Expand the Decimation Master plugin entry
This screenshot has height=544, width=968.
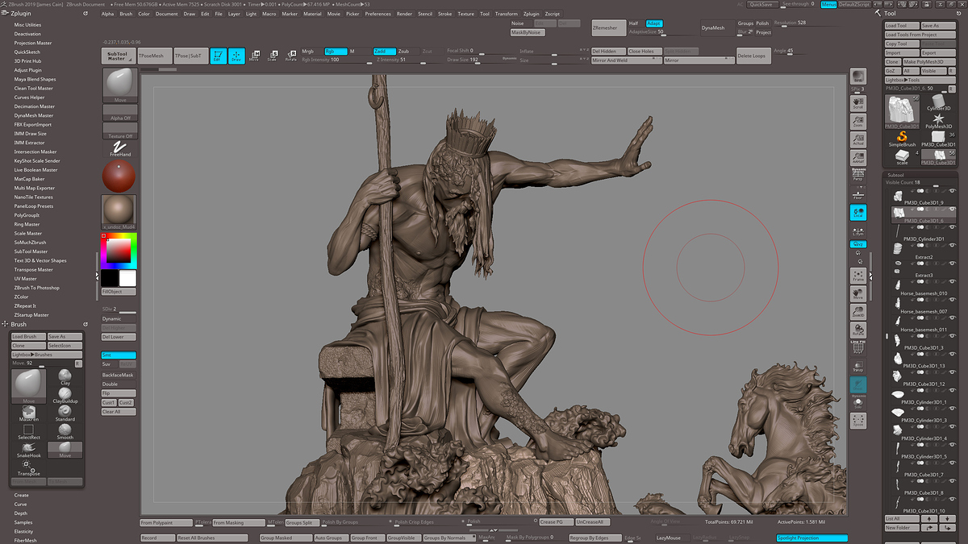pos(34,106)
